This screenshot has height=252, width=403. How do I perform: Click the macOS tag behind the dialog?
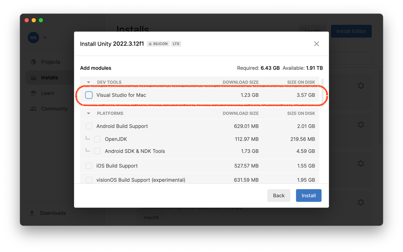pos(151,217)
